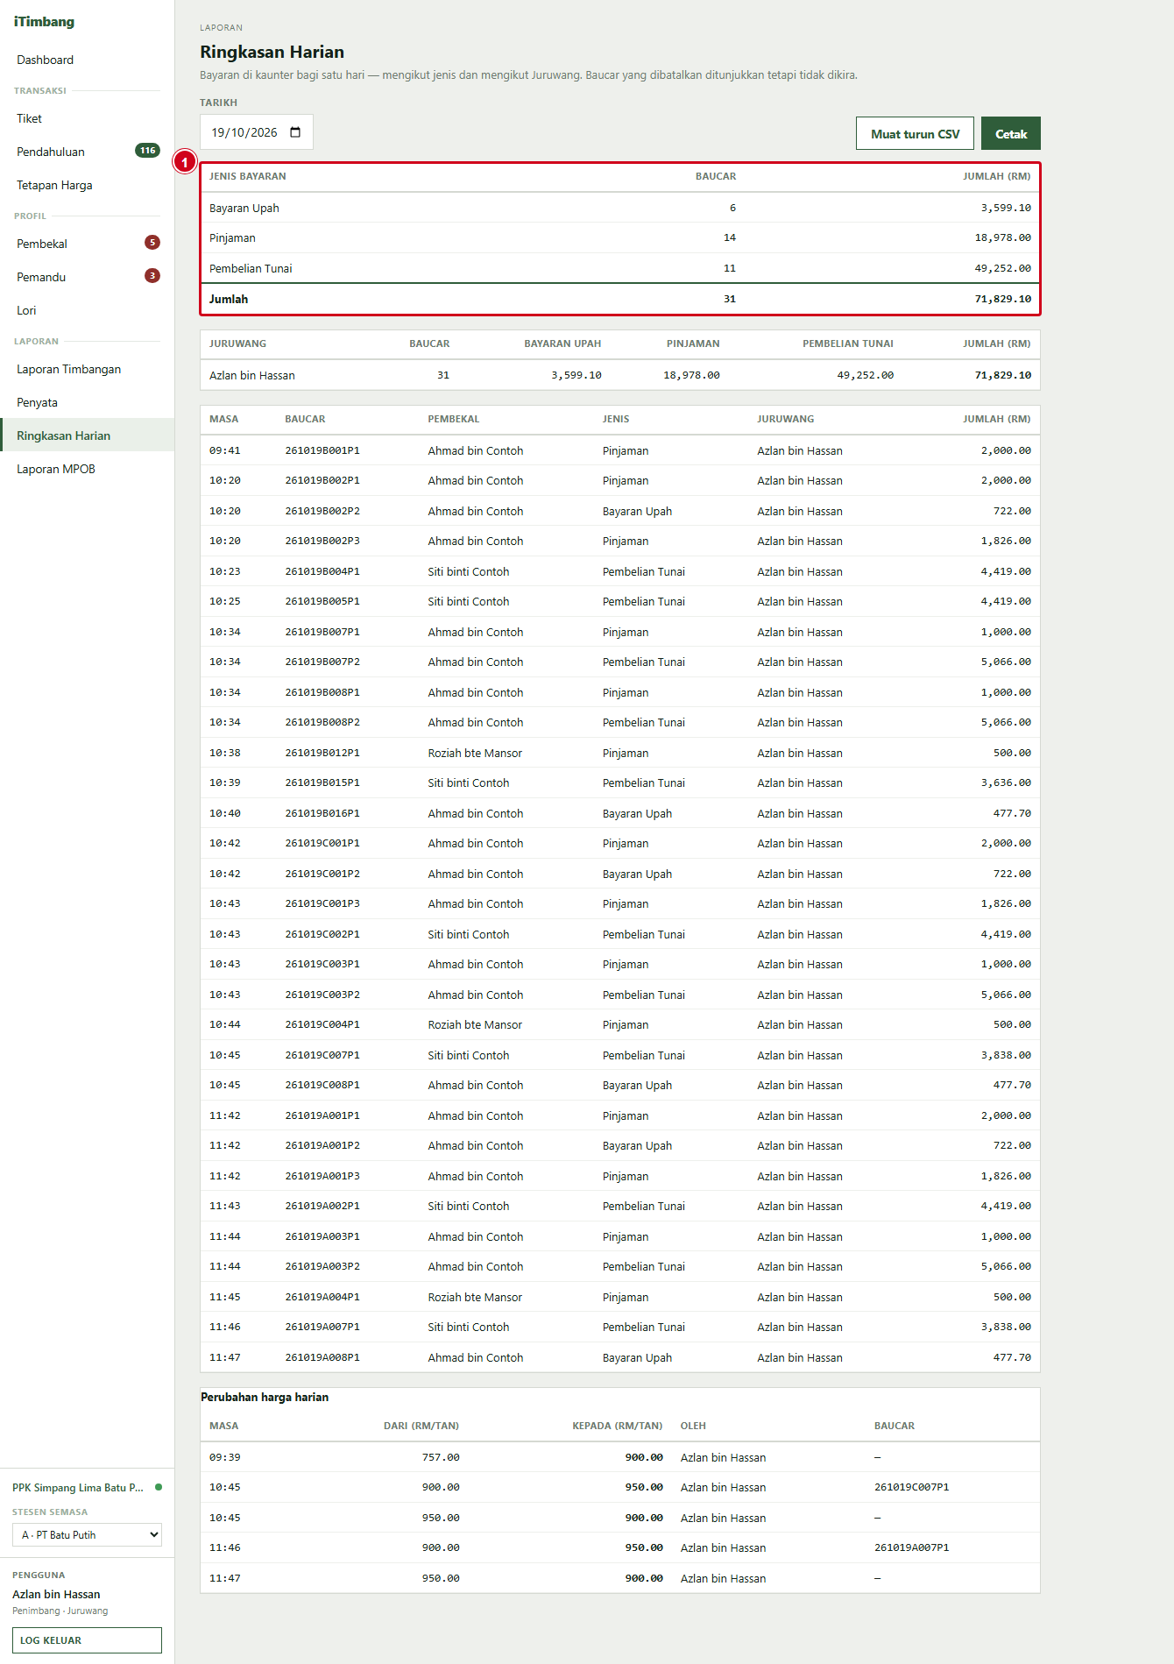The image size is (1174, 1664).
Task: Click the Pembelian Tunai total 49,252.00
Action: point(1002,268)
